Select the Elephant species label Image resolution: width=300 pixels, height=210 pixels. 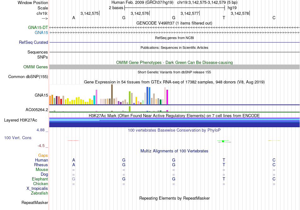40,179
